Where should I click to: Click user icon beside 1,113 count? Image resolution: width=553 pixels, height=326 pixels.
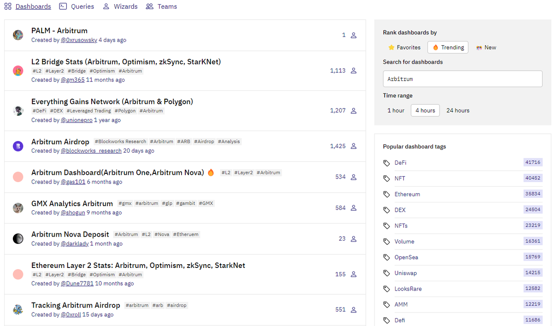pyautogui.click(x=353, y=71)
